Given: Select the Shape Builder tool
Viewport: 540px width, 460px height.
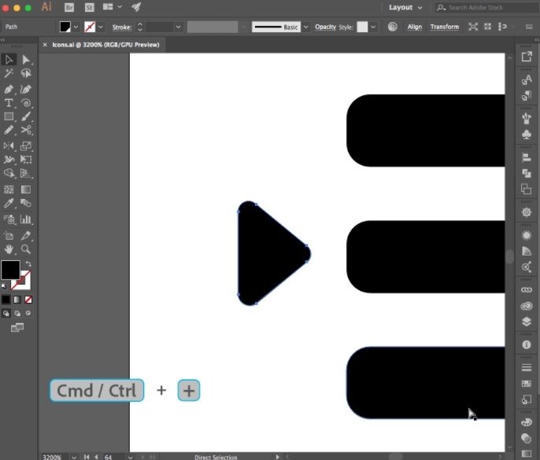Looking at the screenshot, I should tap(9, 173).
